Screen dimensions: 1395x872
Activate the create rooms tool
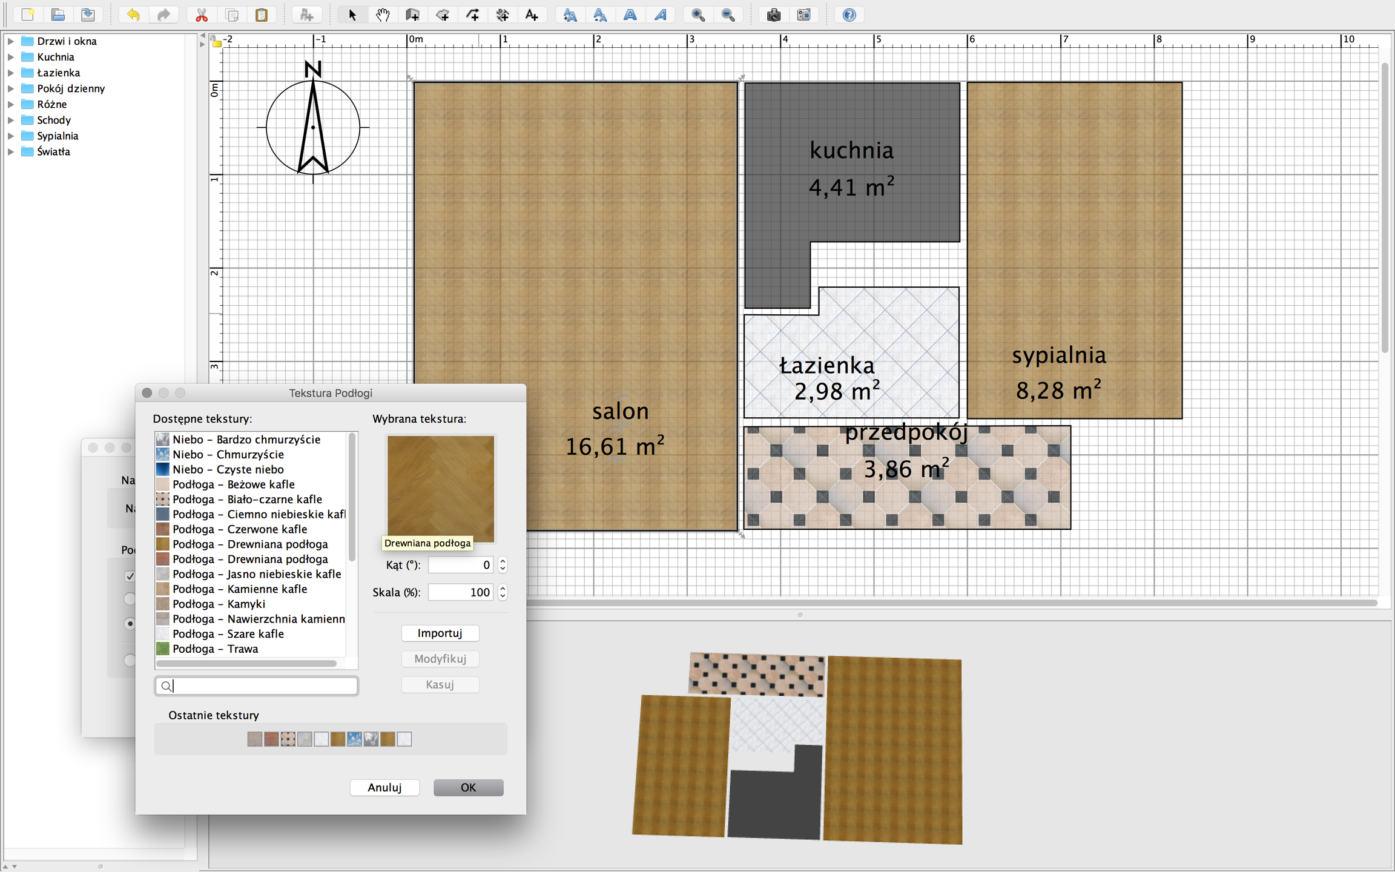coord(443,15)
